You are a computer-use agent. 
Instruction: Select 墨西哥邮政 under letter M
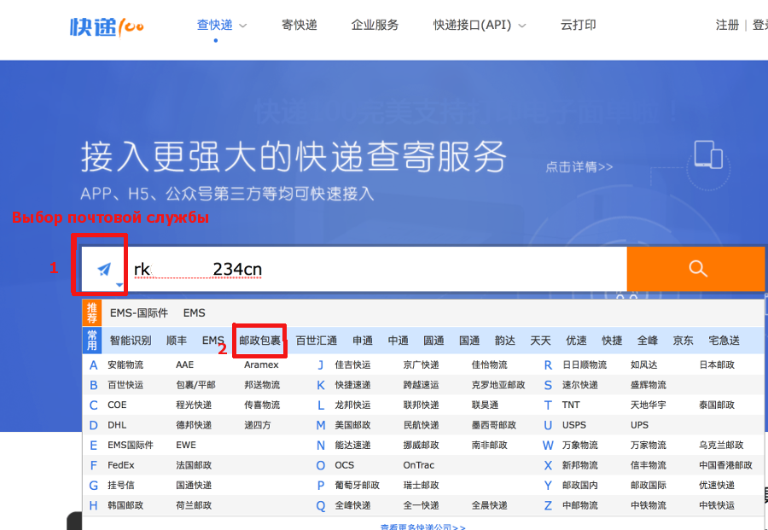click(x=494, y=425)
